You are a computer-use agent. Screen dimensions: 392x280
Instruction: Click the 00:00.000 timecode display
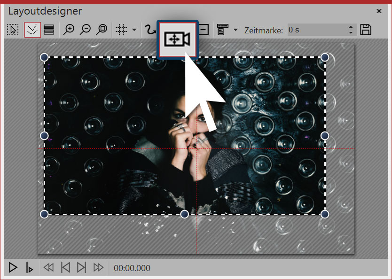(132, 268)
